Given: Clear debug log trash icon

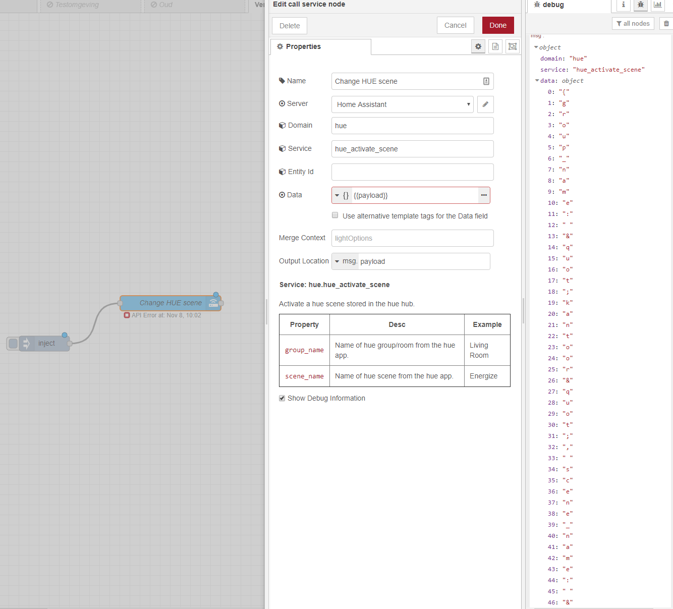Looking at the screenshot, I should tap(666, 23).
